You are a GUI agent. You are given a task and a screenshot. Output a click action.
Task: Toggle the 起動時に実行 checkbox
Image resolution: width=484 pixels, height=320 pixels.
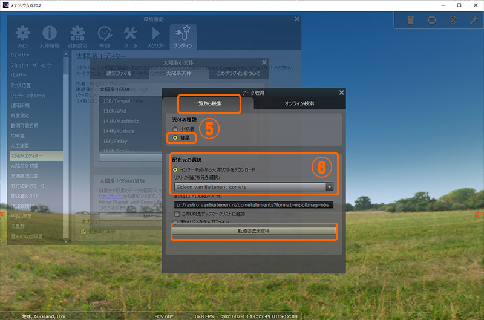pyautogui.click(x=83, y=232)
